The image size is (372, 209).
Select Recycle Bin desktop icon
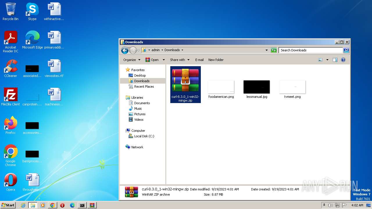coord(10,12)
